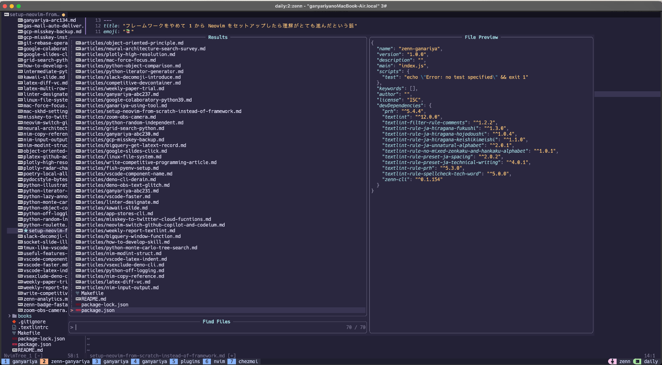The height and width of the screenshot is (365, 662).
Task: Click the "textlint-rule-prh" dependency line
Action: (424, 168)
